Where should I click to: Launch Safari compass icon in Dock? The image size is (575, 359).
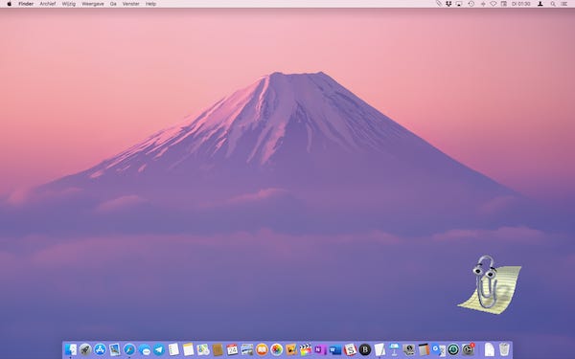[x=129, y=349]
